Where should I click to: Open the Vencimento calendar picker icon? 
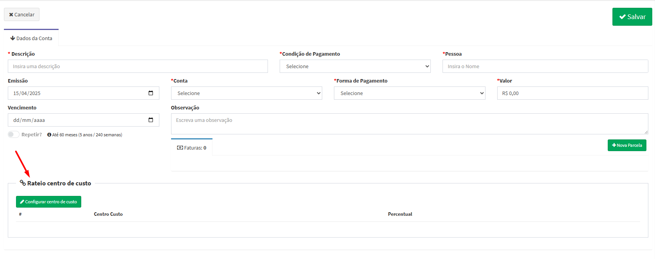151,120
